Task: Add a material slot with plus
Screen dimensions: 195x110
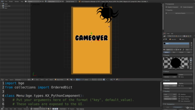Action: point(191,43)
